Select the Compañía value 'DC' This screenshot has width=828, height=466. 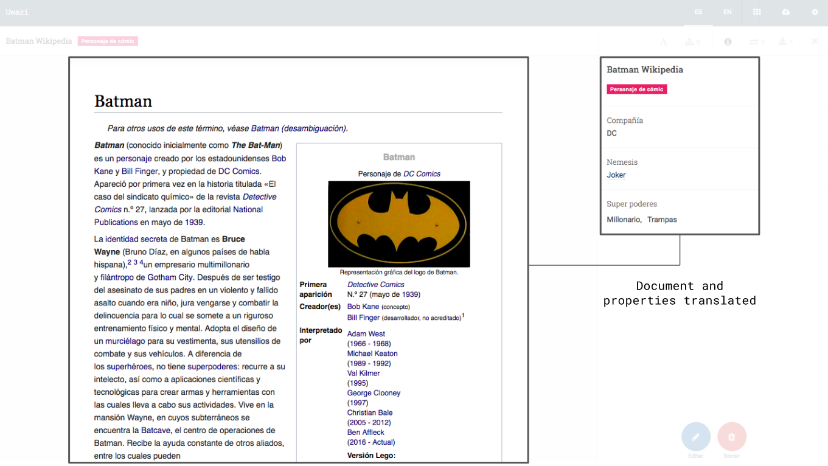point(611,133)
